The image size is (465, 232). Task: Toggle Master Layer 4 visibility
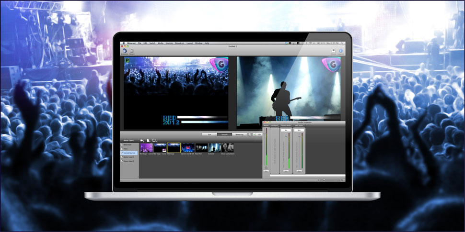click(x=122, y=157)
